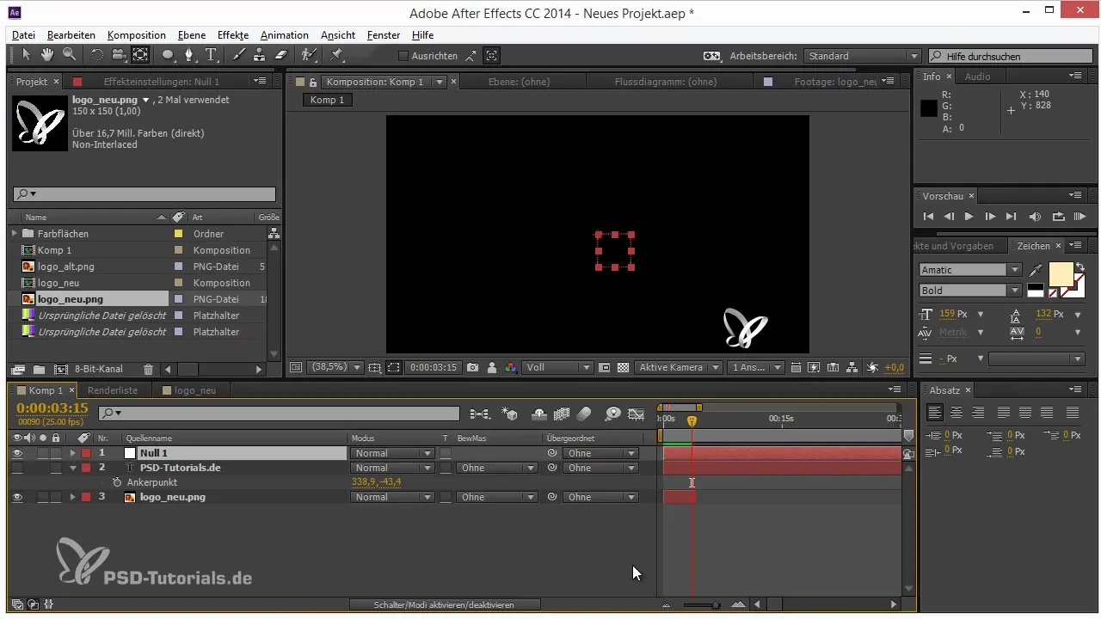Swap fill and stroke colors
Viewport: 1101px width, 619px height.
1080,267
